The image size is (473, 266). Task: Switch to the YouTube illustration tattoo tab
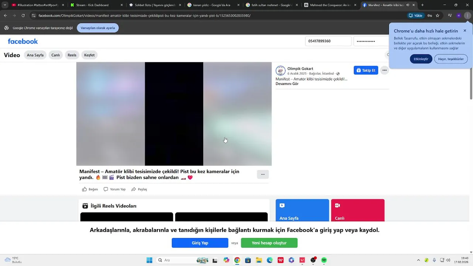[38, 5]
